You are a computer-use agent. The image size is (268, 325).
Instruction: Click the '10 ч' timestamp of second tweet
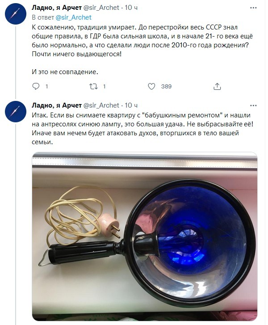click(x=131, y=105)
